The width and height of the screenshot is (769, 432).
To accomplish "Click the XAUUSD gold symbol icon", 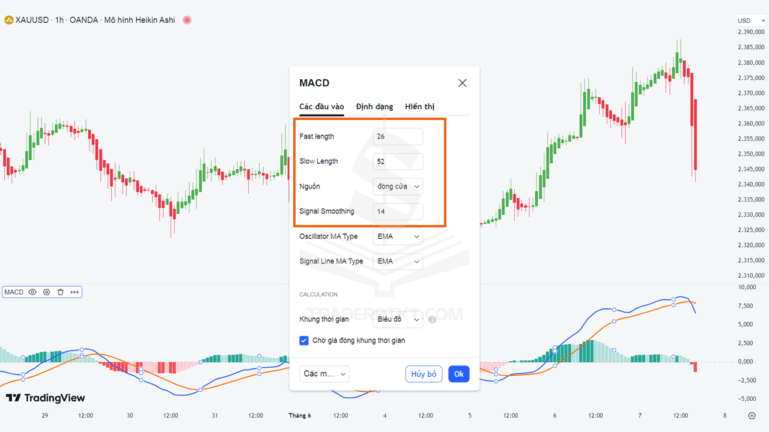I will (8, 20).
